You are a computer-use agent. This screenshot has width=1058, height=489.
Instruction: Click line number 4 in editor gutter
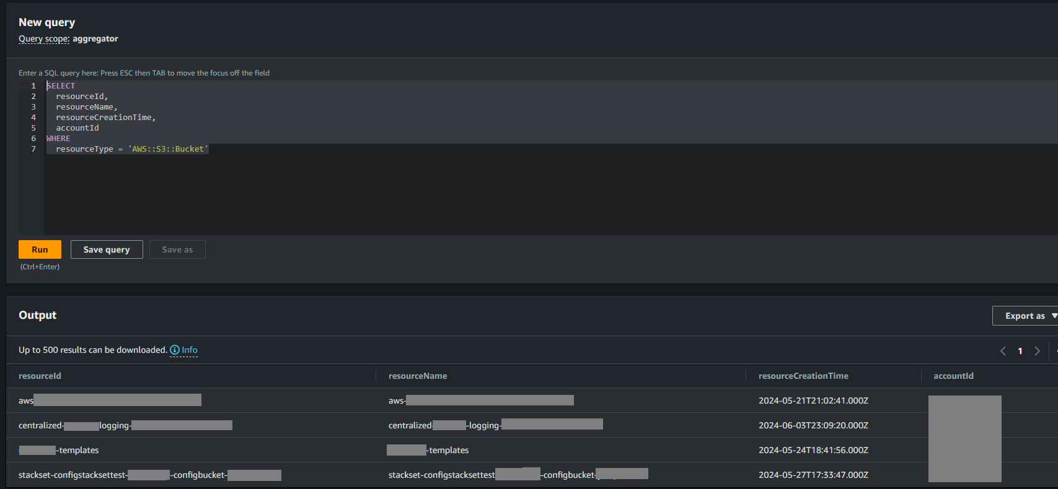click(33, 118)
